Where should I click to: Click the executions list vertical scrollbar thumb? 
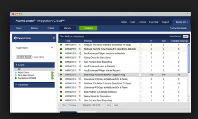(189, 58)
